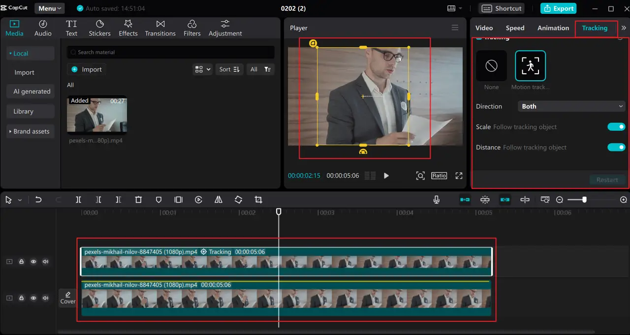Lock the upper Tracking clip track
The image size is (630, 335).
coord(22,262)
